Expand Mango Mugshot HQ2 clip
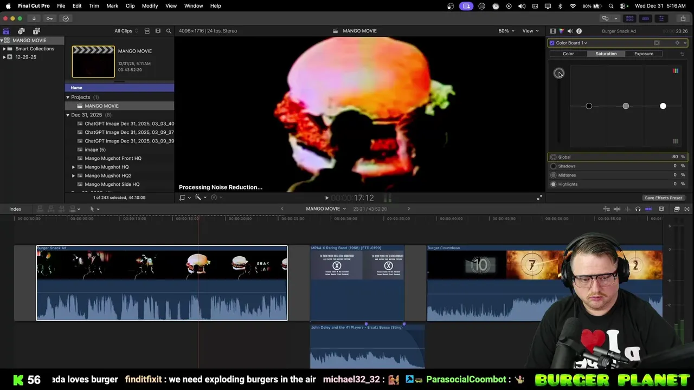This screenshot has height=390, width=694. [x=74, y=176]
